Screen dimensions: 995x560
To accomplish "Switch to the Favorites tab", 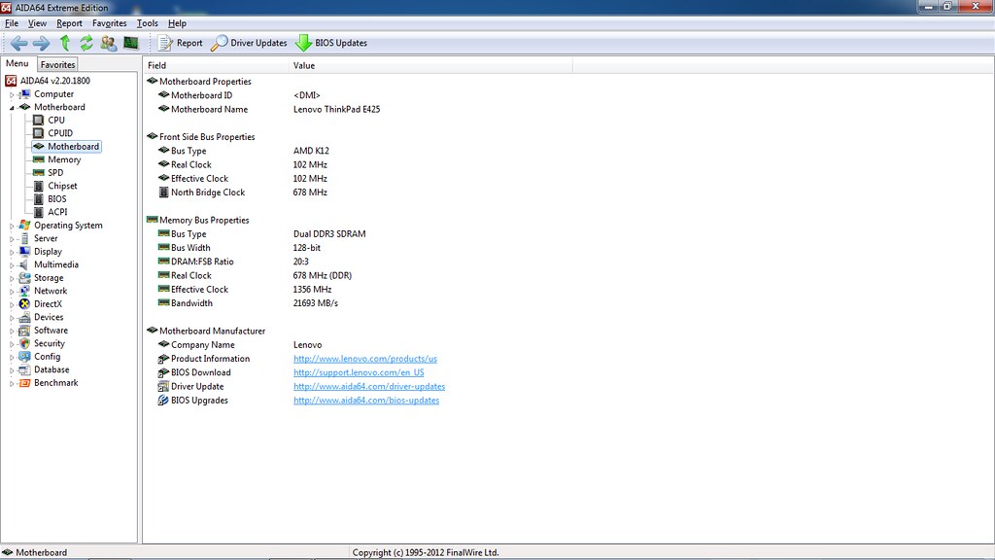I will point(57,65).
